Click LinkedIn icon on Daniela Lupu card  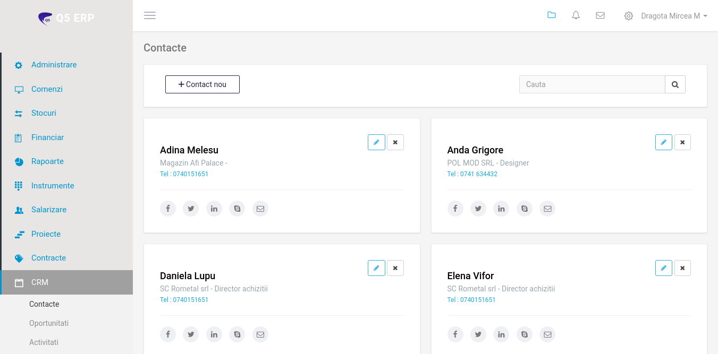pos(214,334)
